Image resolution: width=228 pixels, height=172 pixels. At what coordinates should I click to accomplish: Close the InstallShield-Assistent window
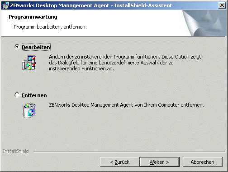[x=222, y=5]
